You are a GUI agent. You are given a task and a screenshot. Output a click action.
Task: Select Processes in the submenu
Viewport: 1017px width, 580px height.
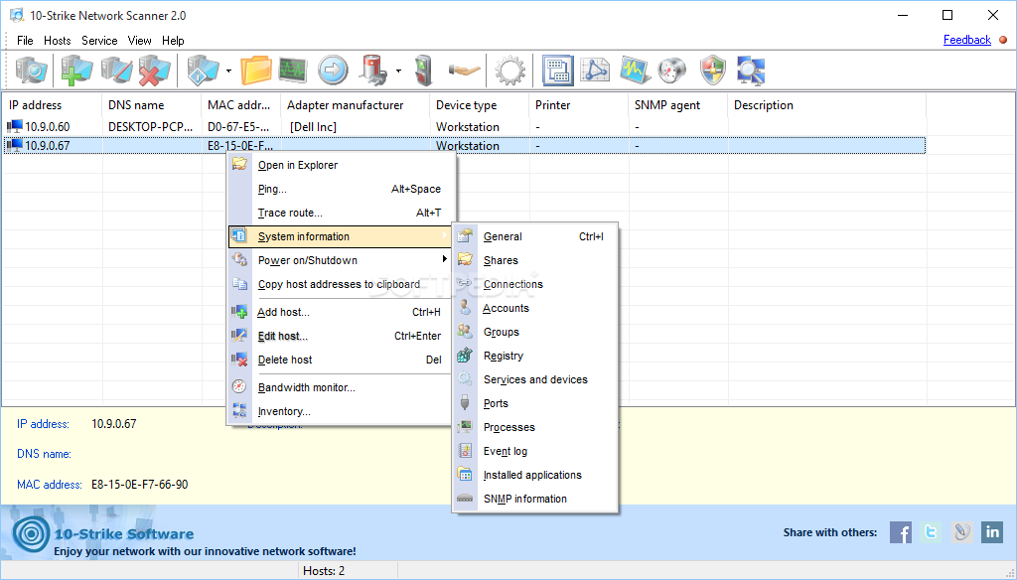[x=534, y=427]
